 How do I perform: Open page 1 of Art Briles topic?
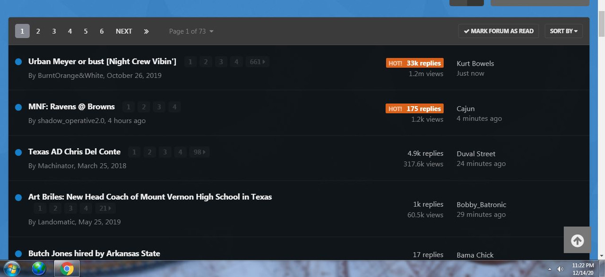pyautogui.click(x=40, y=208)
